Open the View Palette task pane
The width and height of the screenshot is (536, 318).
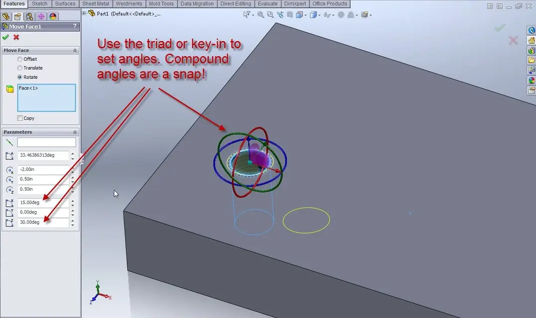click(531, 70)
